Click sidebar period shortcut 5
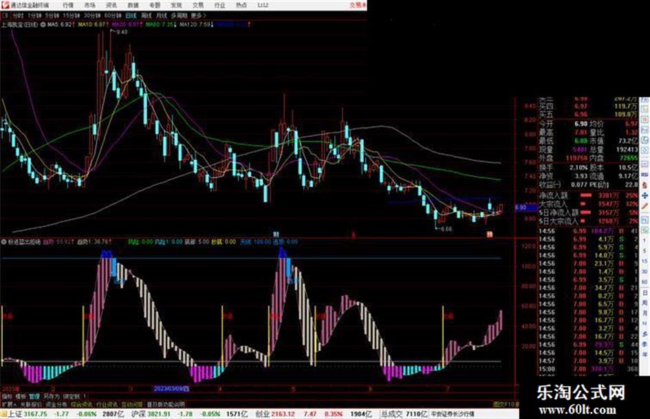The image size is (650, 419). [645, 251]
